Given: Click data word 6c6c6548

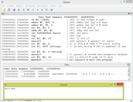Looking at the screenshot, I should (30, 74).
